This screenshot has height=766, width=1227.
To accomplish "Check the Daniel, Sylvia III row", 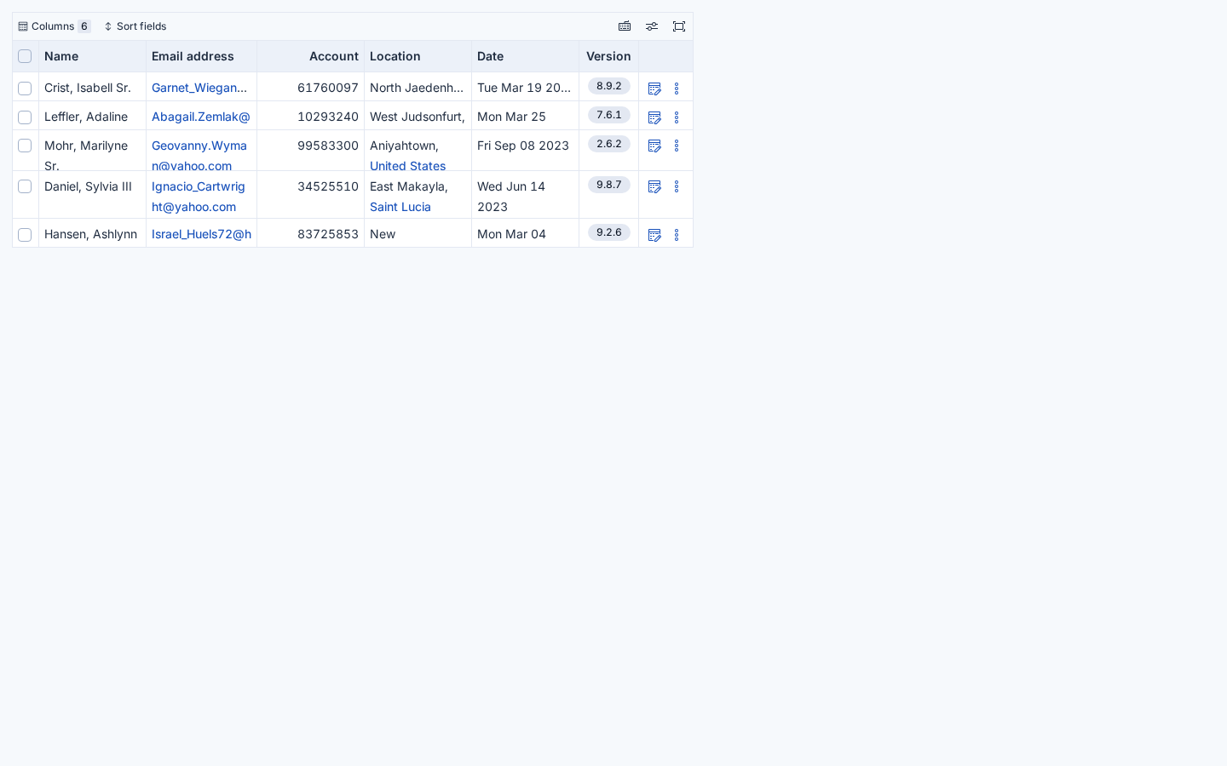I will point(25,186).
